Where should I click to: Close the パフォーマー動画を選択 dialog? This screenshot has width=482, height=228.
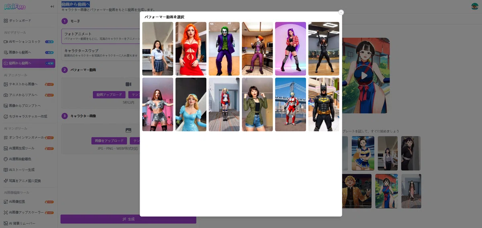[x=341, y=12]
